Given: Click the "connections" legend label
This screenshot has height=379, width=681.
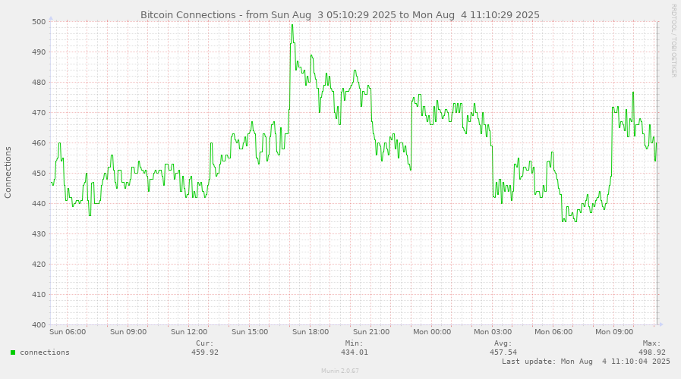Looking at the screenshot, I should tap(44, 352).
